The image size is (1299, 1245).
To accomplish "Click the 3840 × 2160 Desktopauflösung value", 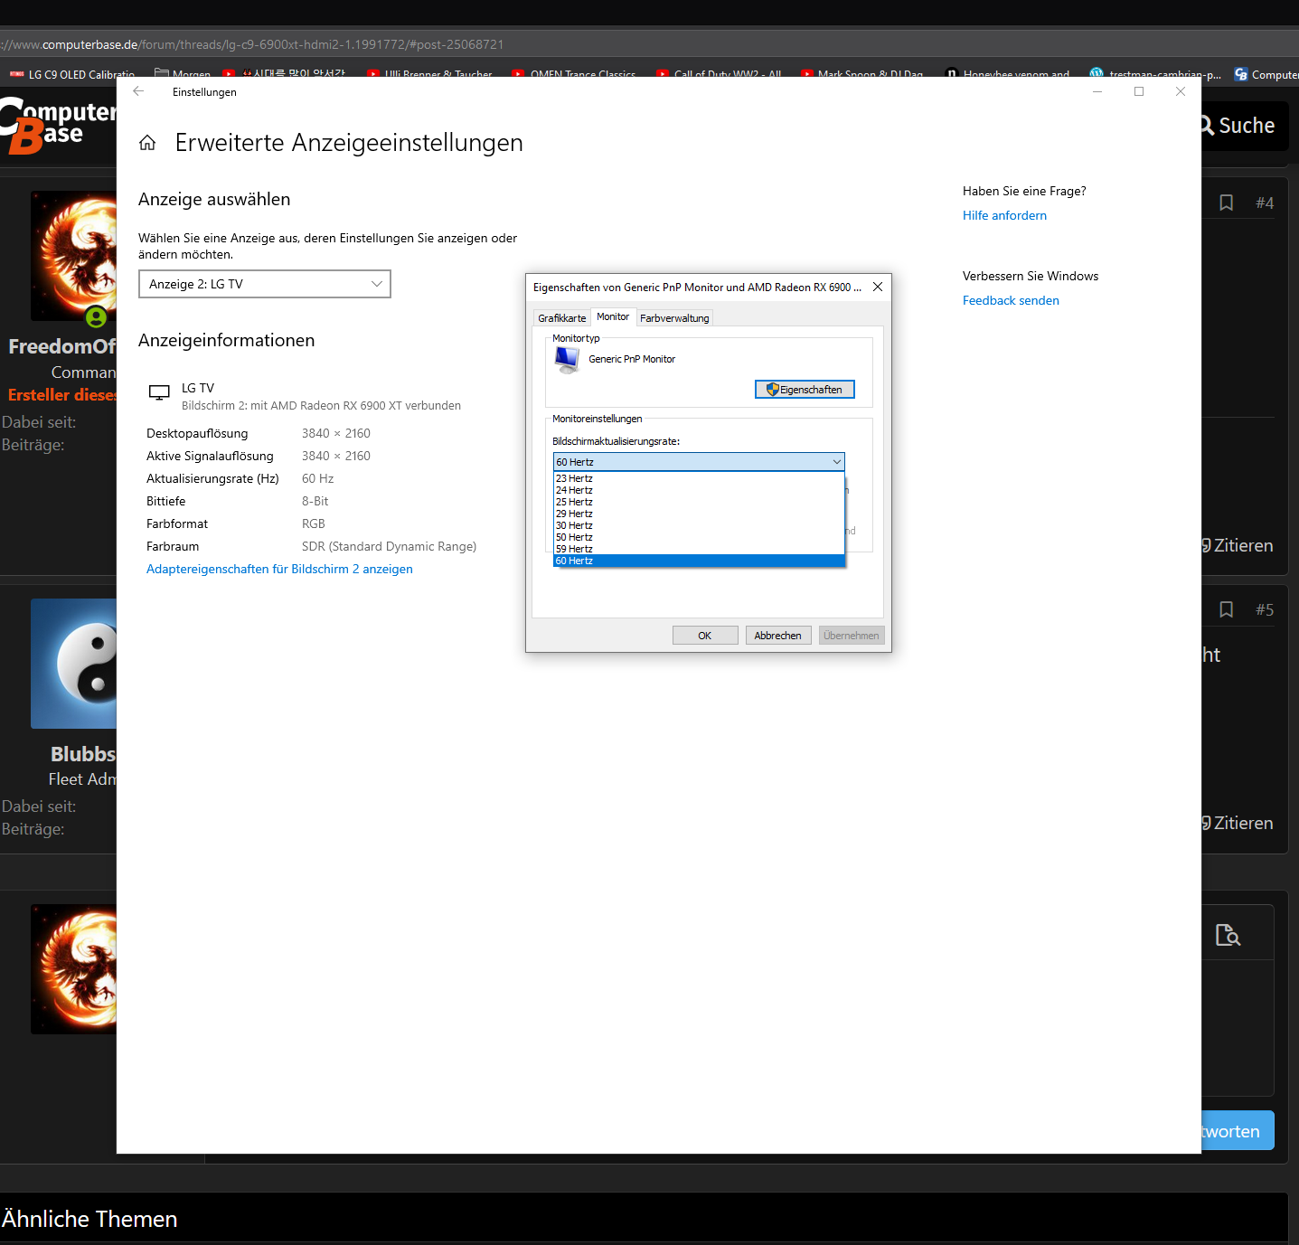I will click(336, 433).
